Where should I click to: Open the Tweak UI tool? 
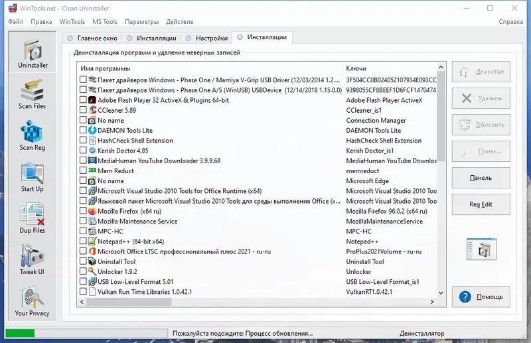tap(32, 259)
